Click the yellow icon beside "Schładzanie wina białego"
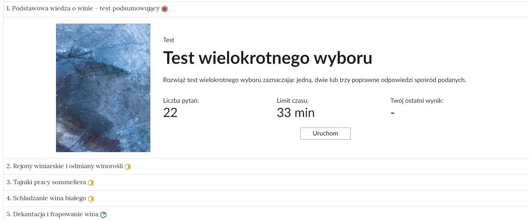The width and height of the screenshot is (529, 220). 91,198
